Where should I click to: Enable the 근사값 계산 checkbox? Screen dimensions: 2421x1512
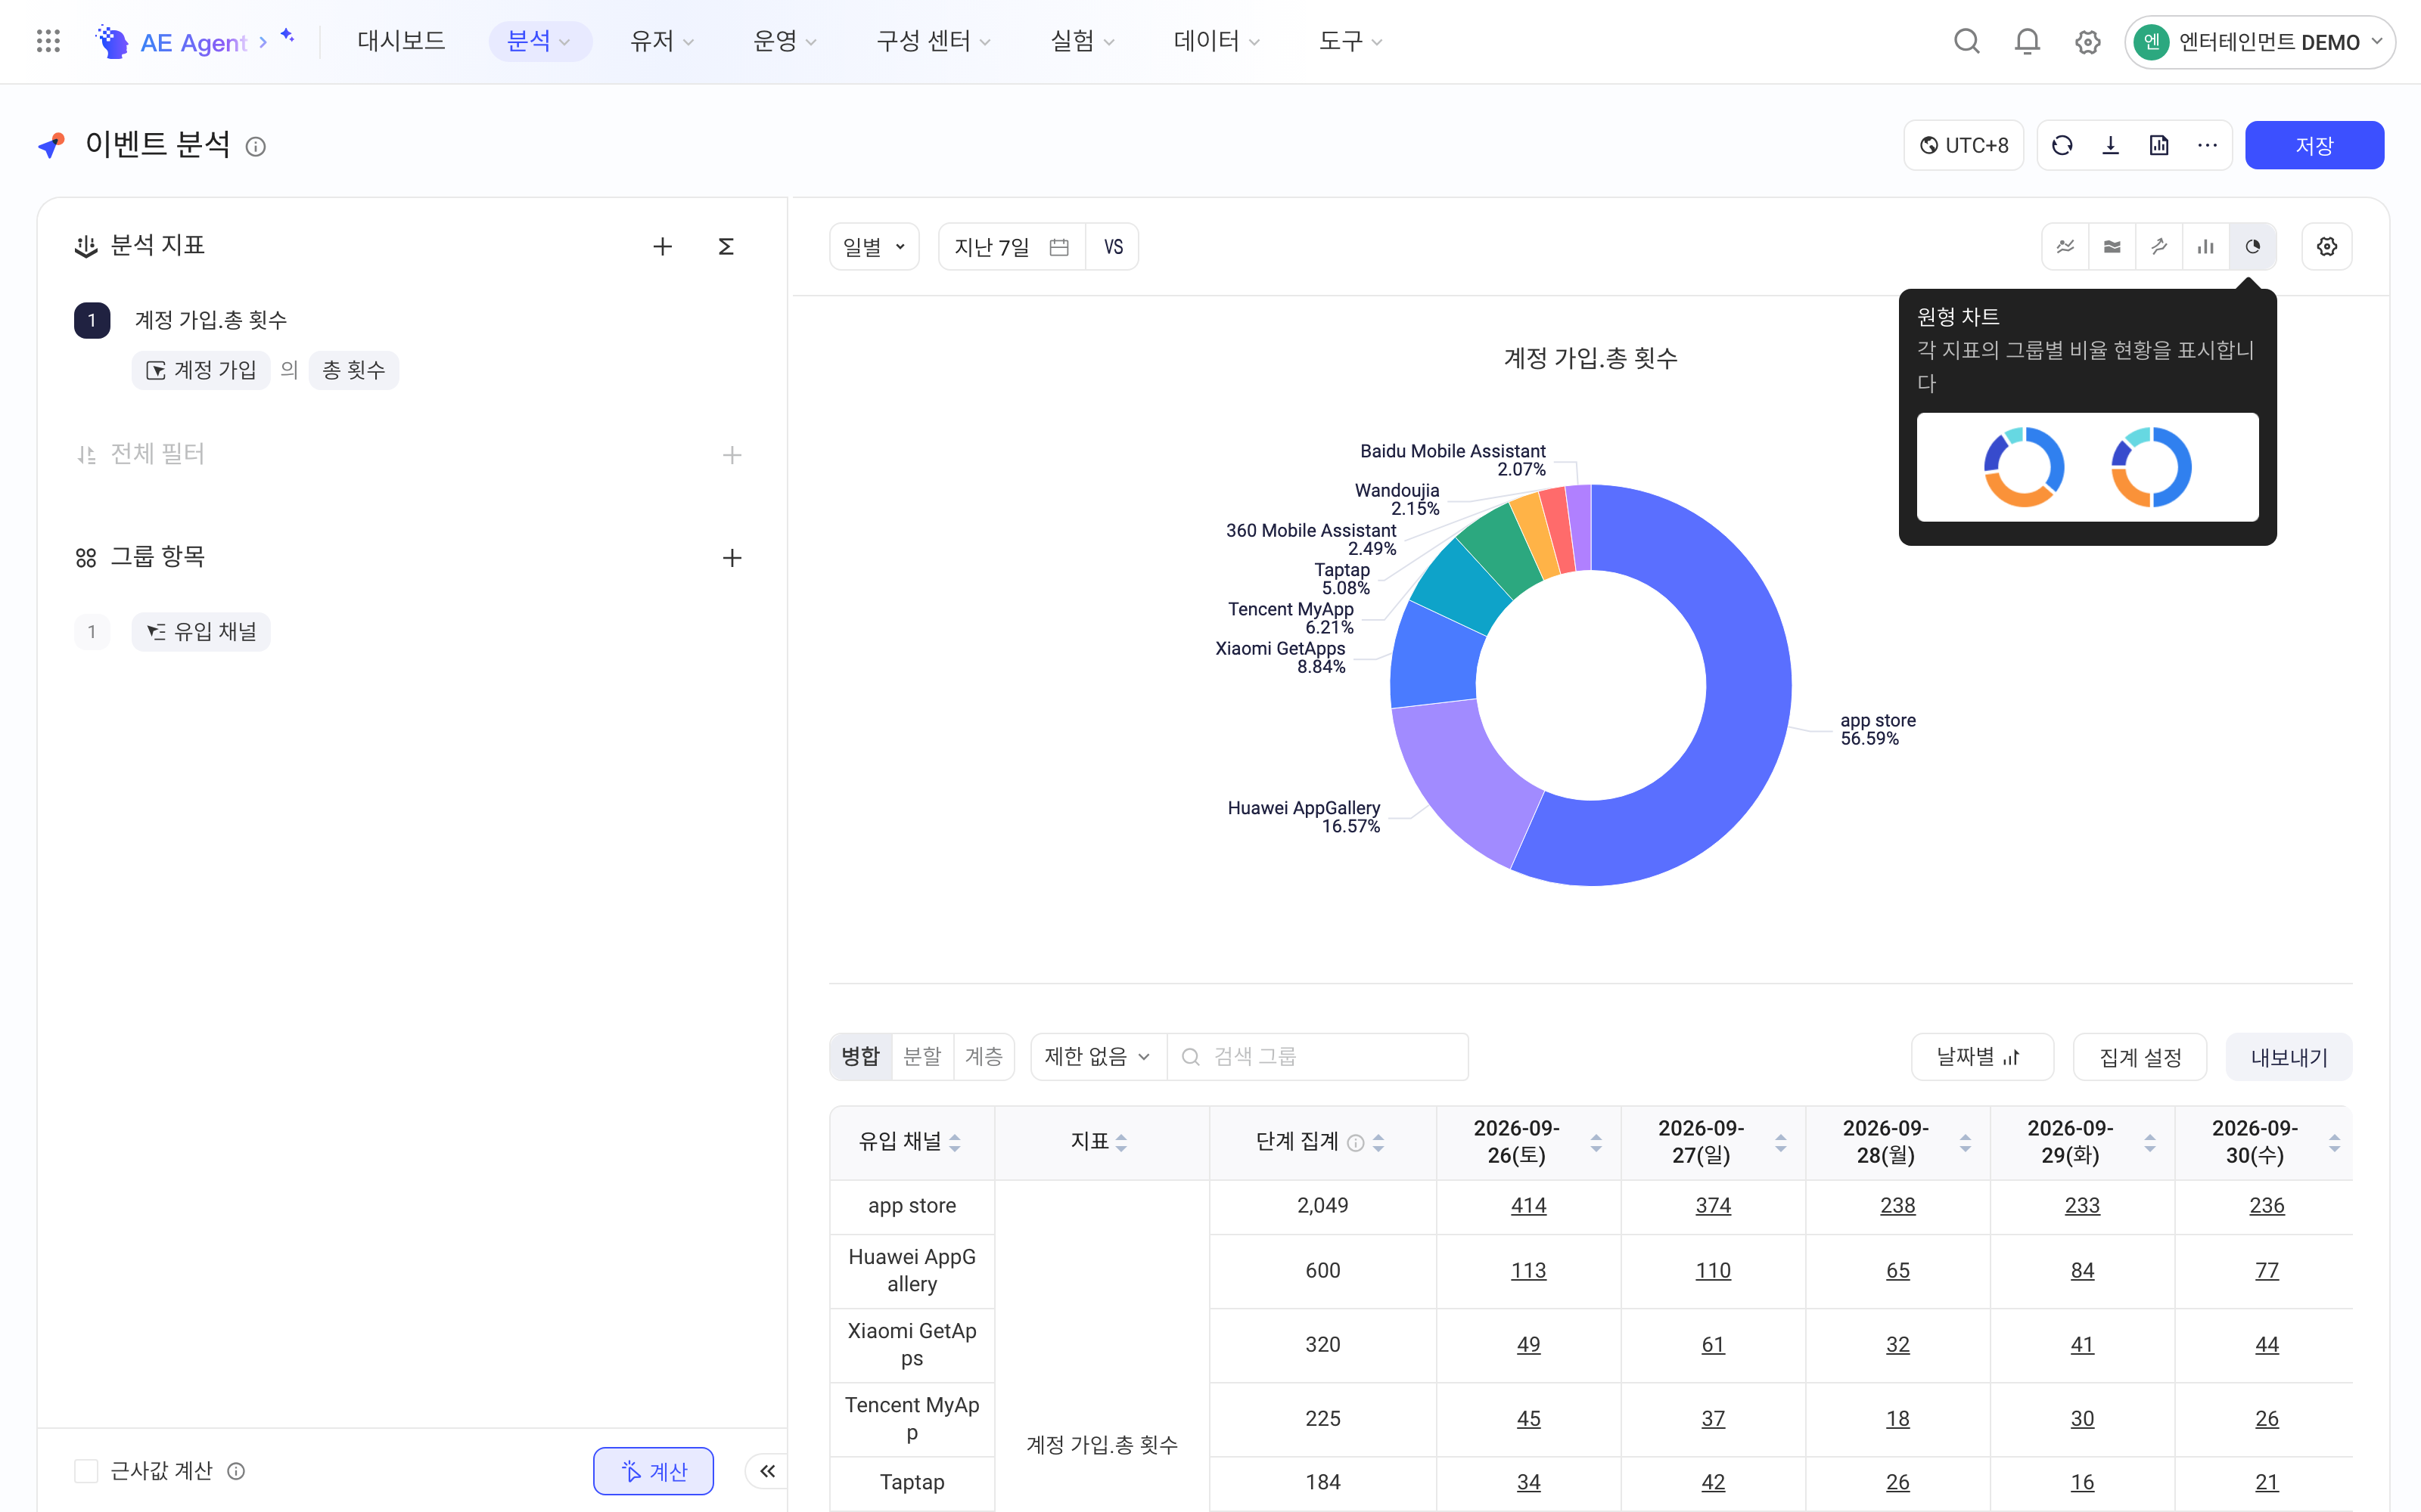point(86,1470)
